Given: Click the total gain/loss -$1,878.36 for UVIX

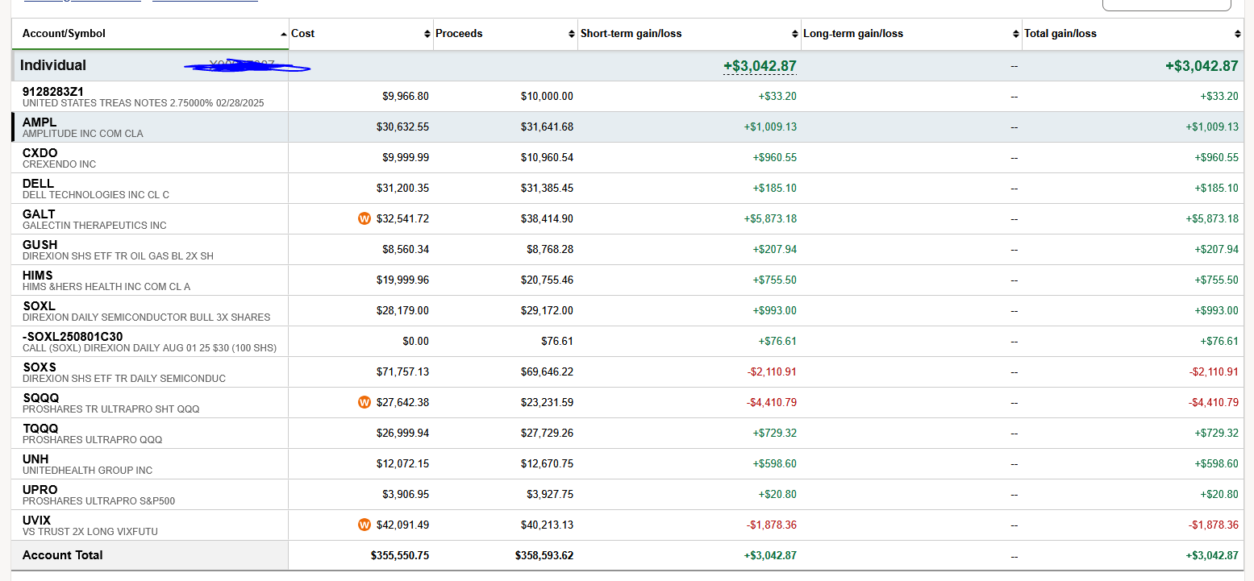Looking at the screenshot, I should click(x=1214, y=525).
